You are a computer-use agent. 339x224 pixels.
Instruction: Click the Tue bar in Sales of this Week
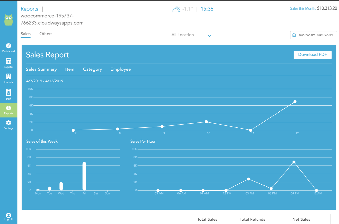(50, 189)
